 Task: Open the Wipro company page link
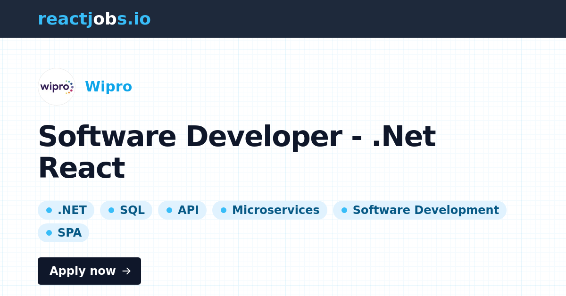point(108,87)
